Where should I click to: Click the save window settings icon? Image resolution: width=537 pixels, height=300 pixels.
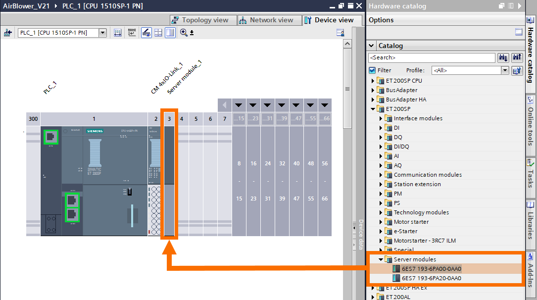[x=340, y=33]
